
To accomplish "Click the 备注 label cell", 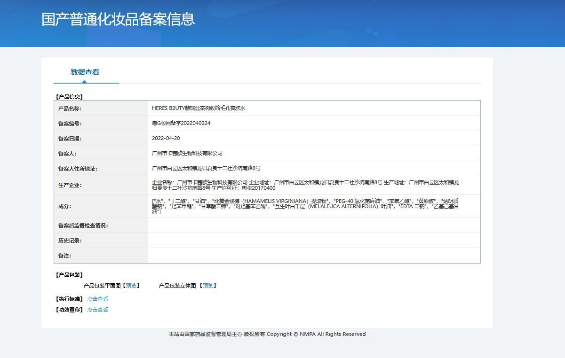I will click(x=101, y=256).
